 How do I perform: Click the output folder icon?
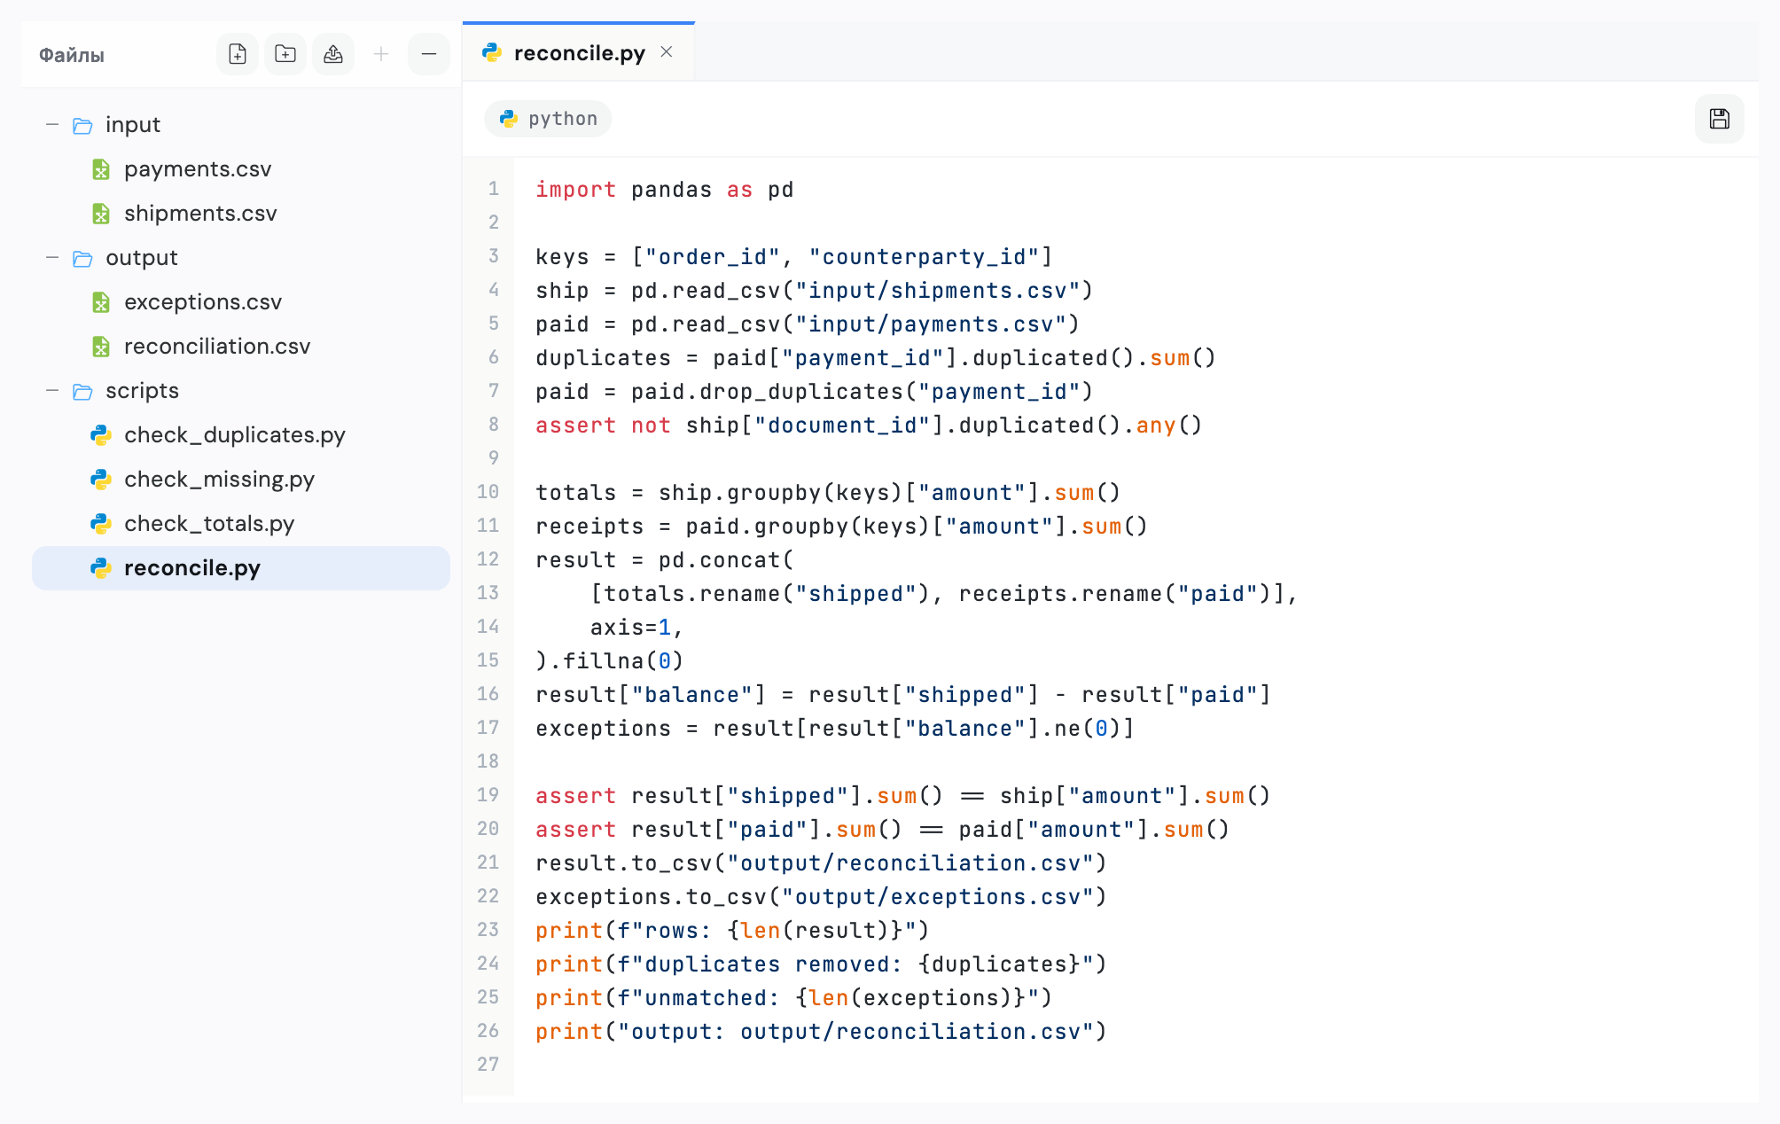[82, 259]
